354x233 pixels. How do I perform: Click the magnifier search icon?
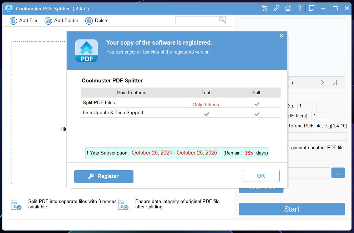pos(222,20)
